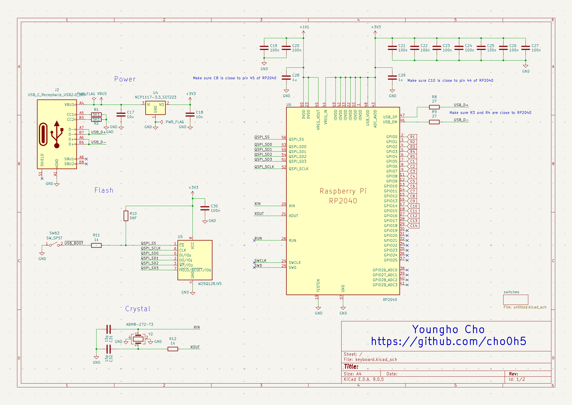The height and width of the screenshot is (405, 572).
Task: Click the QSPI_SCLK label at RP2040 pin 52
Action: [x=264, y=167]
